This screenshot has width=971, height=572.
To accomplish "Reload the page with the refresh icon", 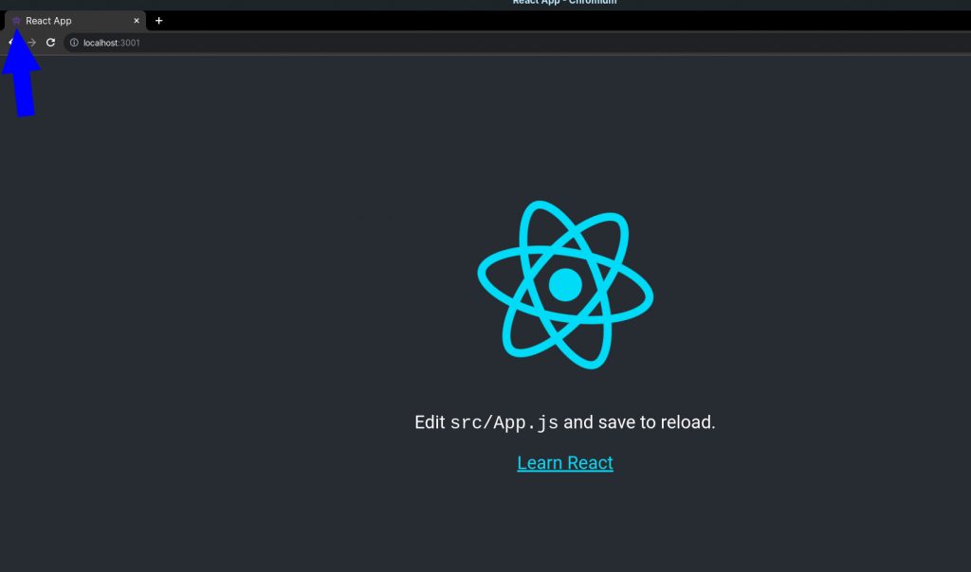I will click(51, 43).
